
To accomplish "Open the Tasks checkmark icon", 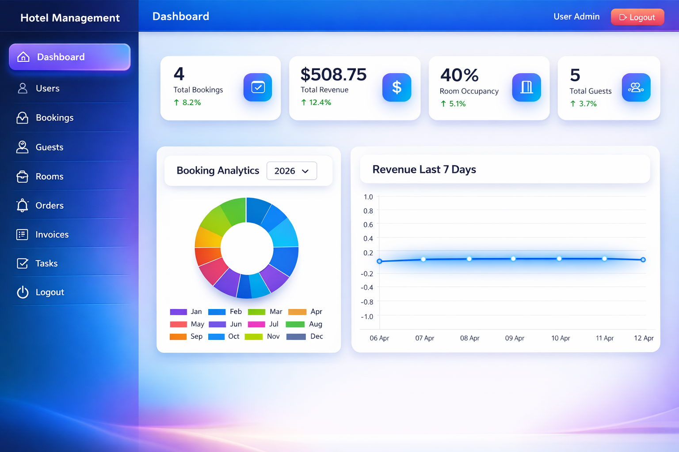I will [x=23, y=263].
